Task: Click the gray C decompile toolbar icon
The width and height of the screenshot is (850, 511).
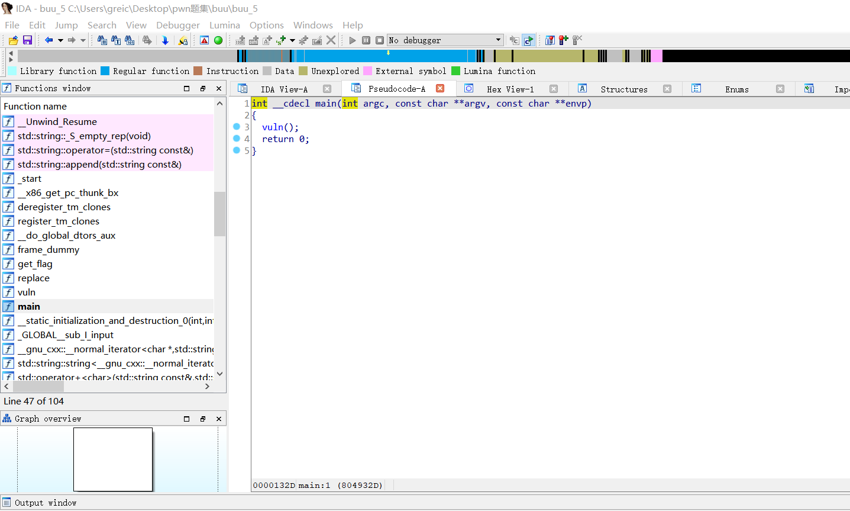Action: coord(515,40)
